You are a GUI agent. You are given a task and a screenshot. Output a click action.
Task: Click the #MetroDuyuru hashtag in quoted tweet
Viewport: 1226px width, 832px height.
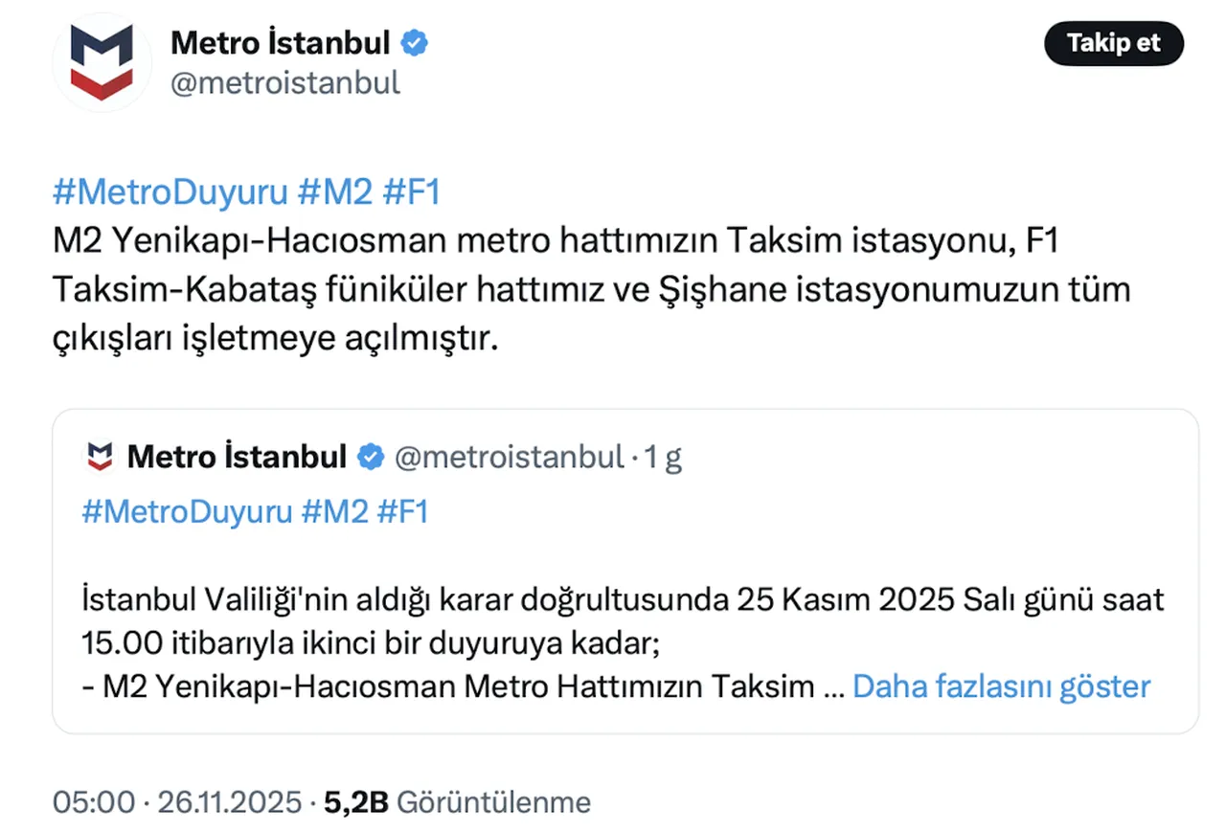coord(188,512)
